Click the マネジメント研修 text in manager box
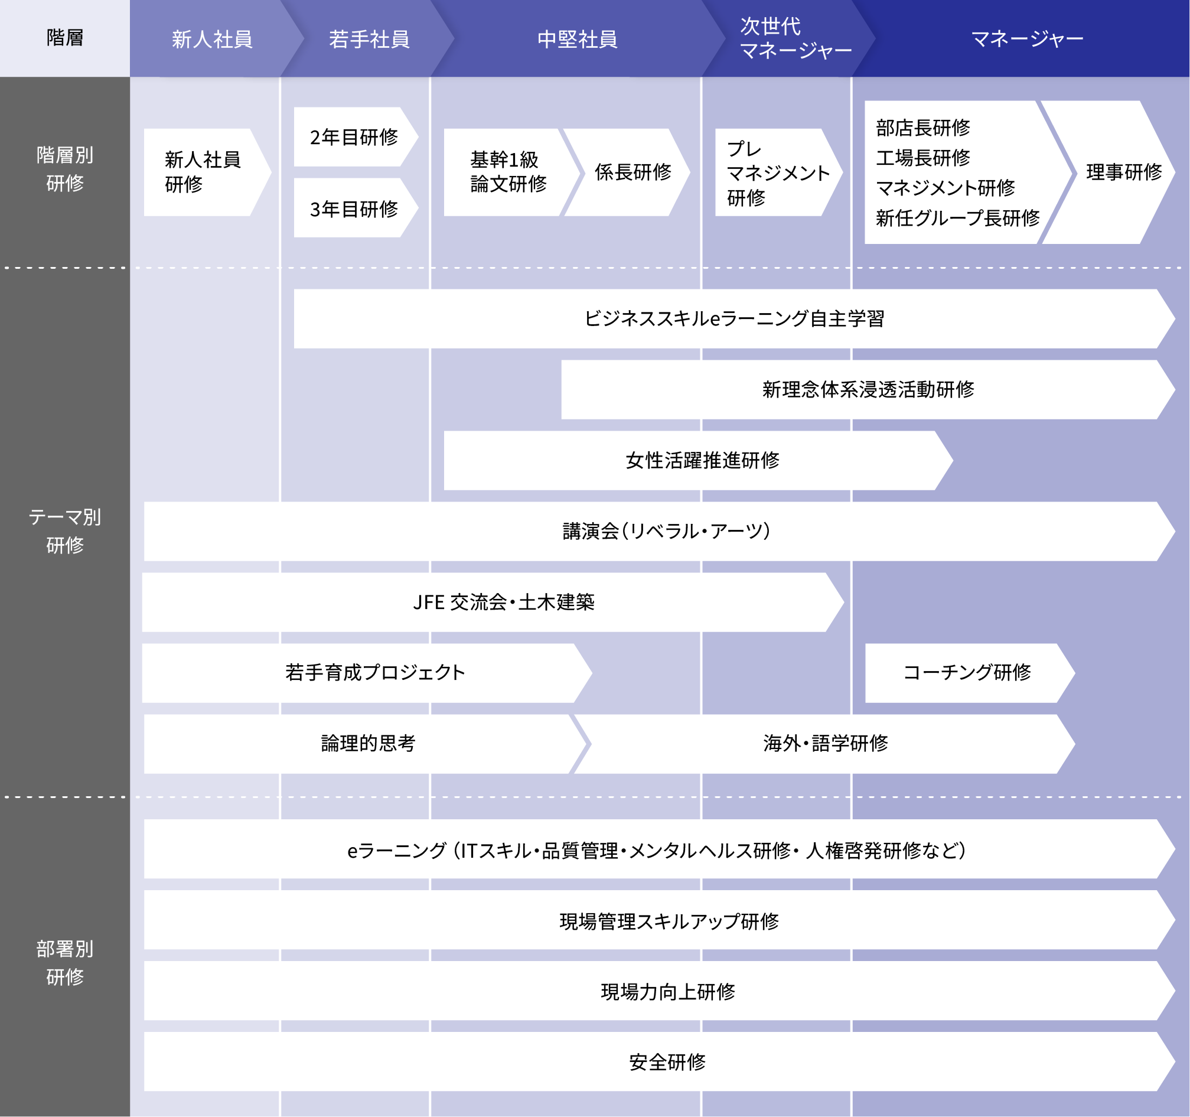The image size is (1190, 1117). (946, 188)
